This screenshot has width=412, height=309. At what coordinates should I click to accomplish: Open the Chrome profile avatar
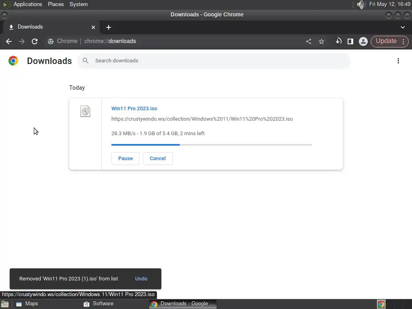coord(363,41)
